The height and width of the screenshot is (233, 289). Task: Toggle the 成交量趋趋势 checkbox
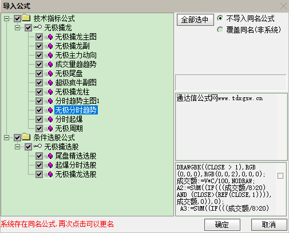(x=39, y=64)
